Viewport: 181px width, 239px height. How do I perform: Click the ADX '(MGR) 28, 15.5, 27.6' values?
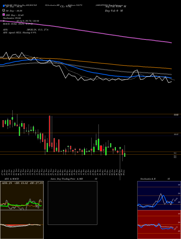38,30
